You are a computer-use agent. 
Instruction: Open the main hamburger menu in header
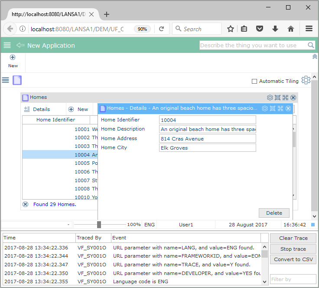click(x=7, y=45)
